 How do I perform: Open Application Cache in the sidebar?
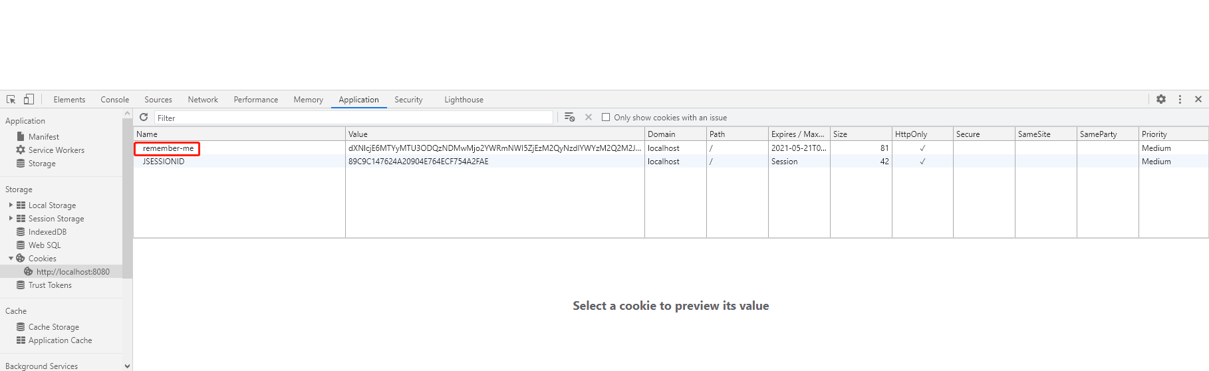[60, 340]
